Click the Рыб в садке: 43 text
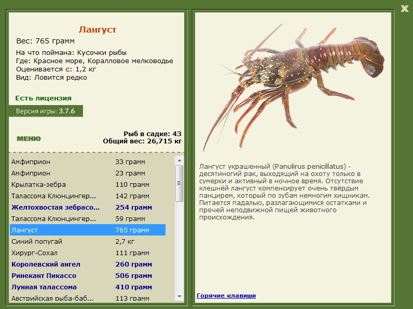The image size is (413, 309). click(x=153, y=134)
